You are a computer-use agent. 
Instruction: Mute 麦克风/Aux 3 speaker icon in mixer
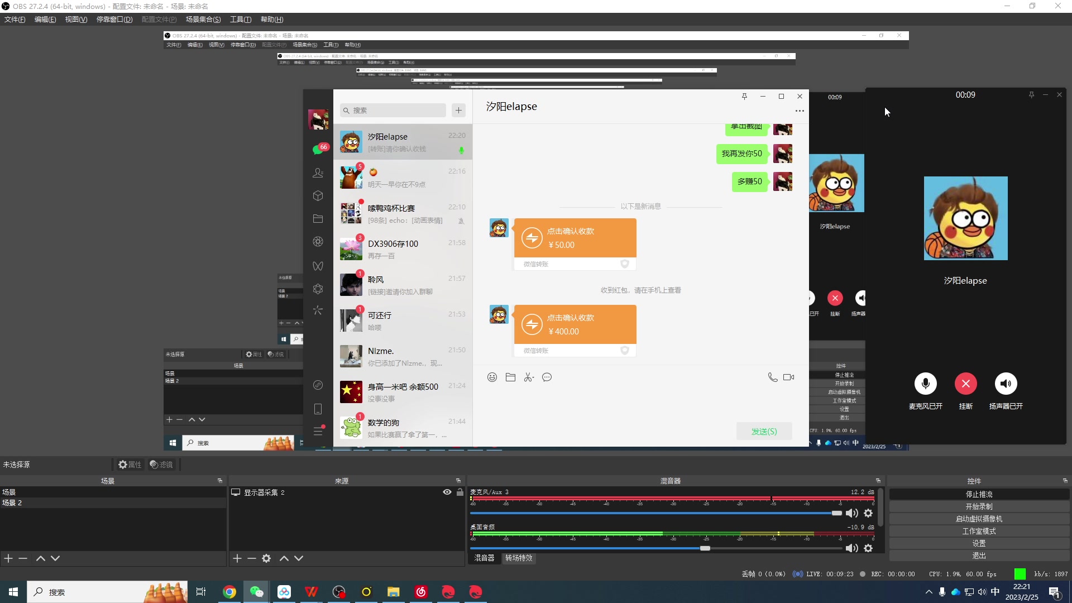852,513
